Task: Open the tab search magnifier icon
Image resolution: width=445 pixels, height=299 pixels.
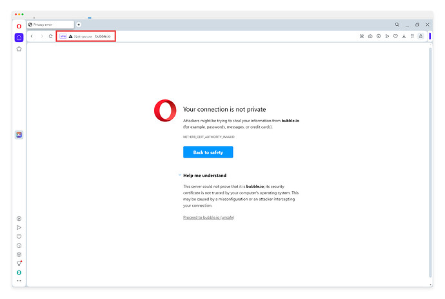Action: point(397,25)
